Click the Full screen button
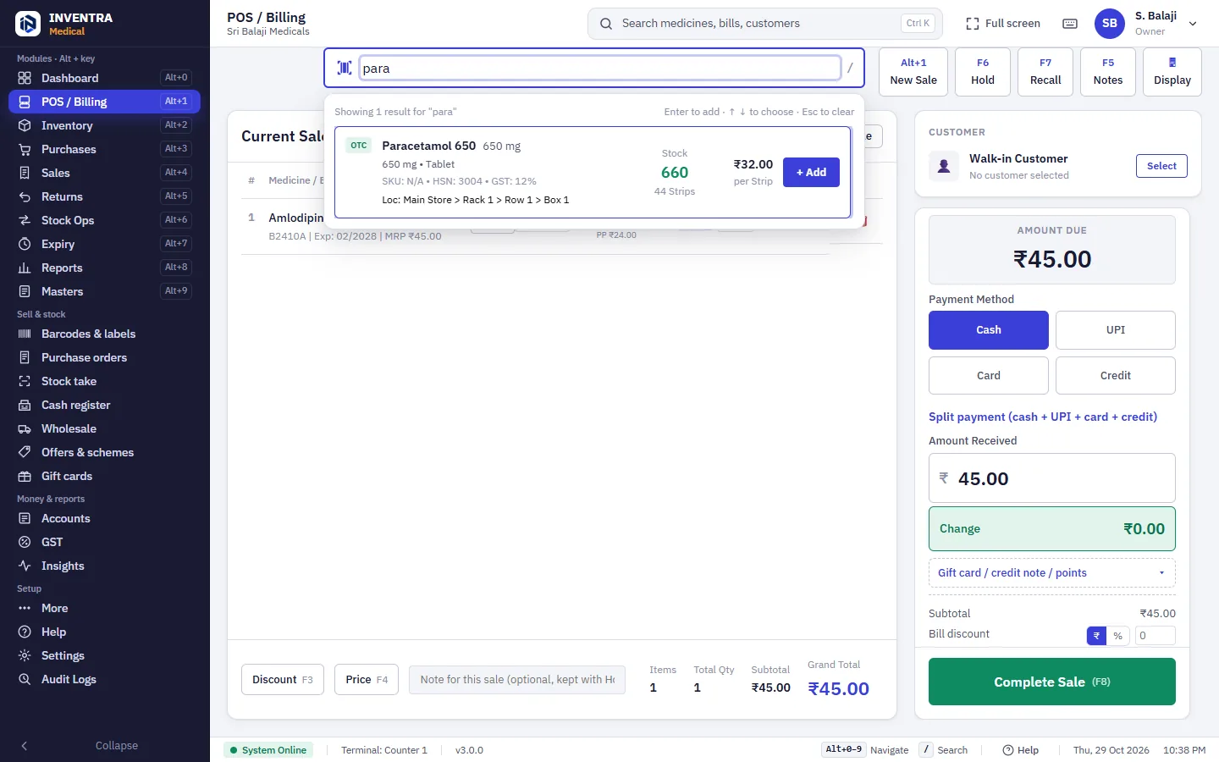The image size is (1219, 762). pyautogui.click(x=1003, y=24)
